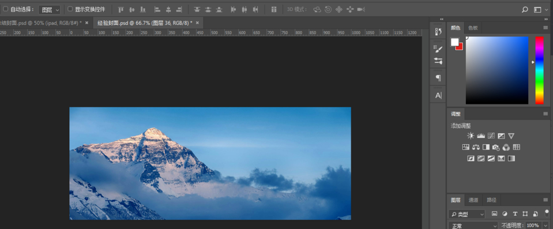The image size is (553, 229).
Task: Align top edges of layers
Action: (x=121, y=10)
